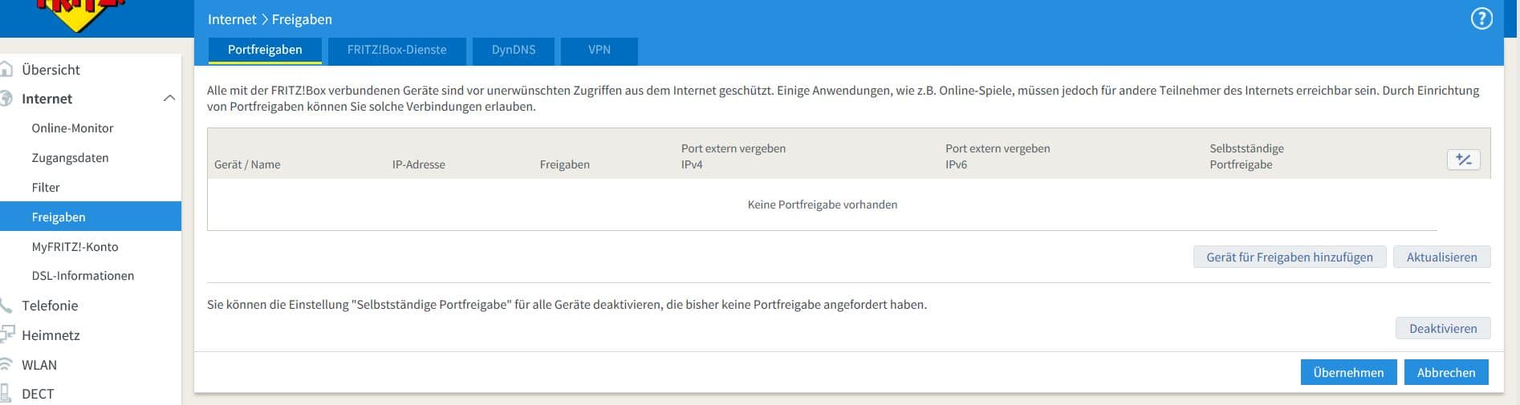This screenshot has height=405, width=1520.
Task: Click the DECT handset icon
Action: [x=6, y=393]
